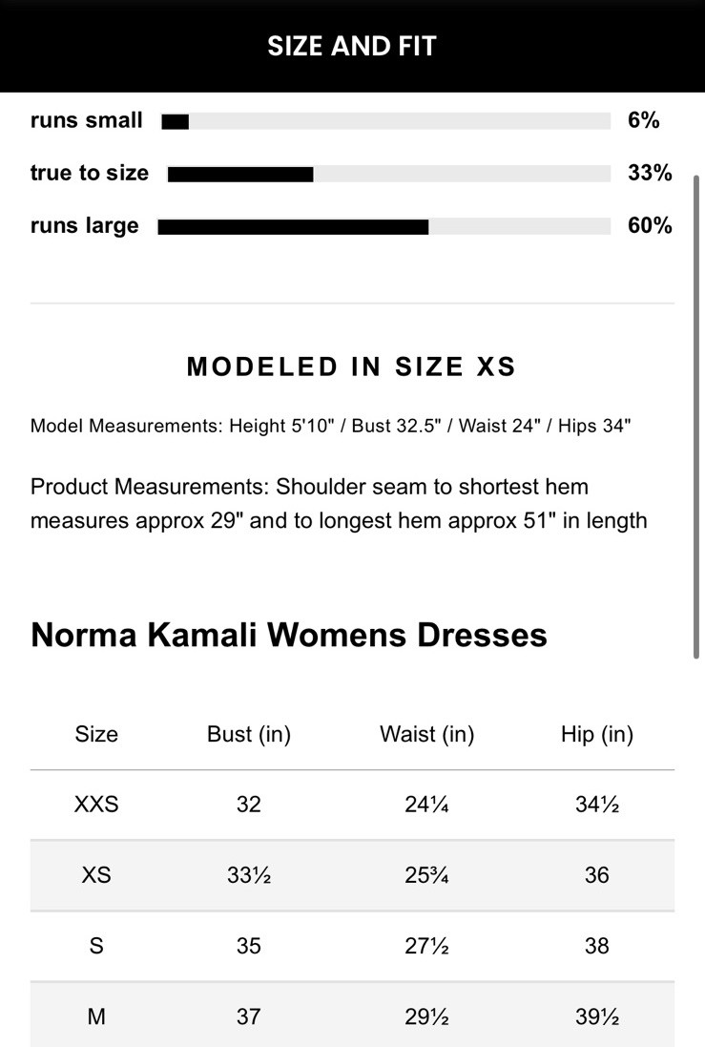
Task: Click the runs large rating bar
Action: 384,226
